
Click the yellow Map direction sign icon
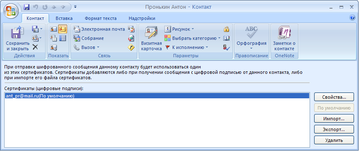point(131,47)
